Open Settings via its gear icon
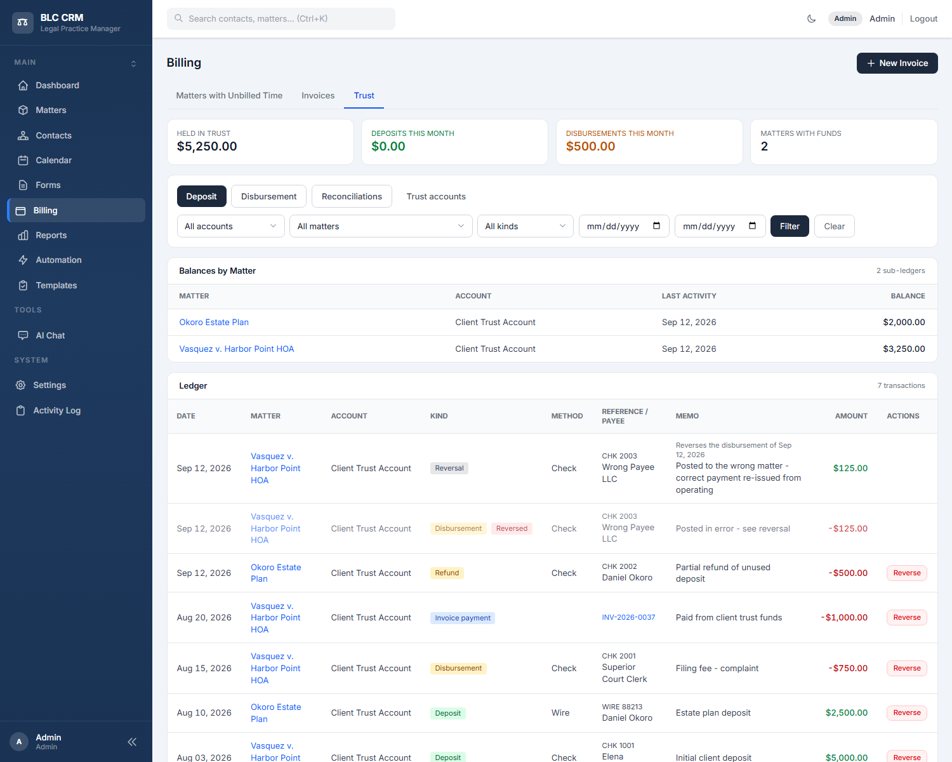The width and height of the screenshot is (952, 762). pos(20,385)
